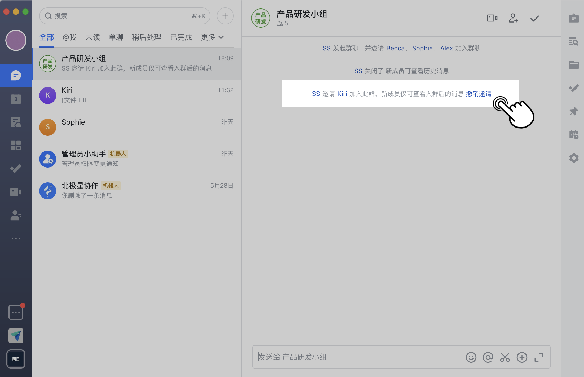
Task: Click the @ mention icon in message box
Action: coord(488,357)
